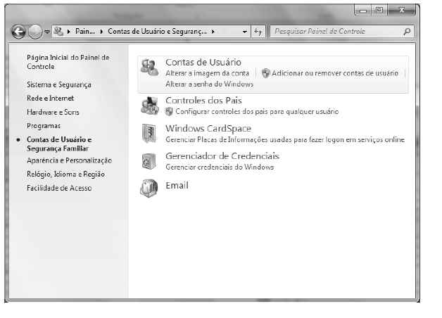This screenshot has width=442, height=318.
Task: Open Rede e Internet category
Action: click(50, 98)
